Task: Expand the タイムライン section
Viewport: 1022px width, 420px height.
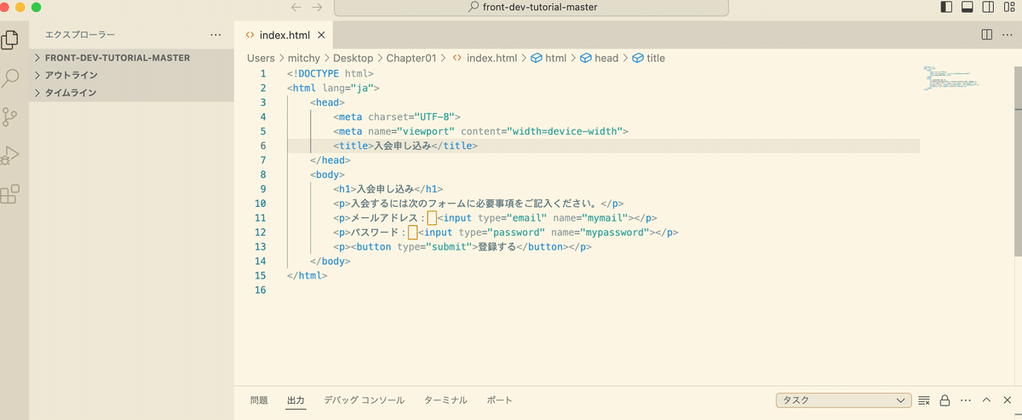Action: point(132,92)
